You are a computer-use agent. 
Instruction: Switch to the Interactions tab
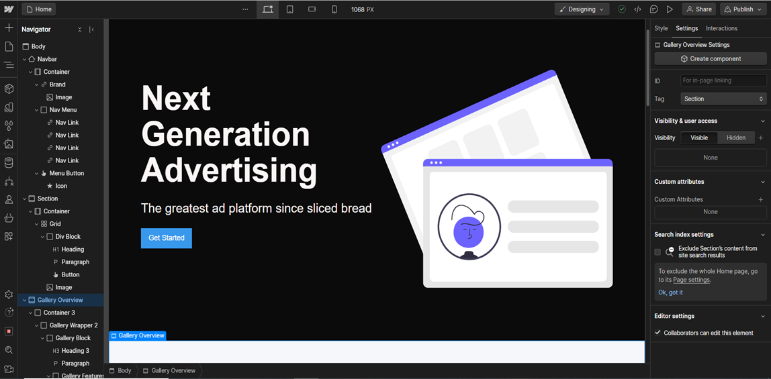(721, 28)
